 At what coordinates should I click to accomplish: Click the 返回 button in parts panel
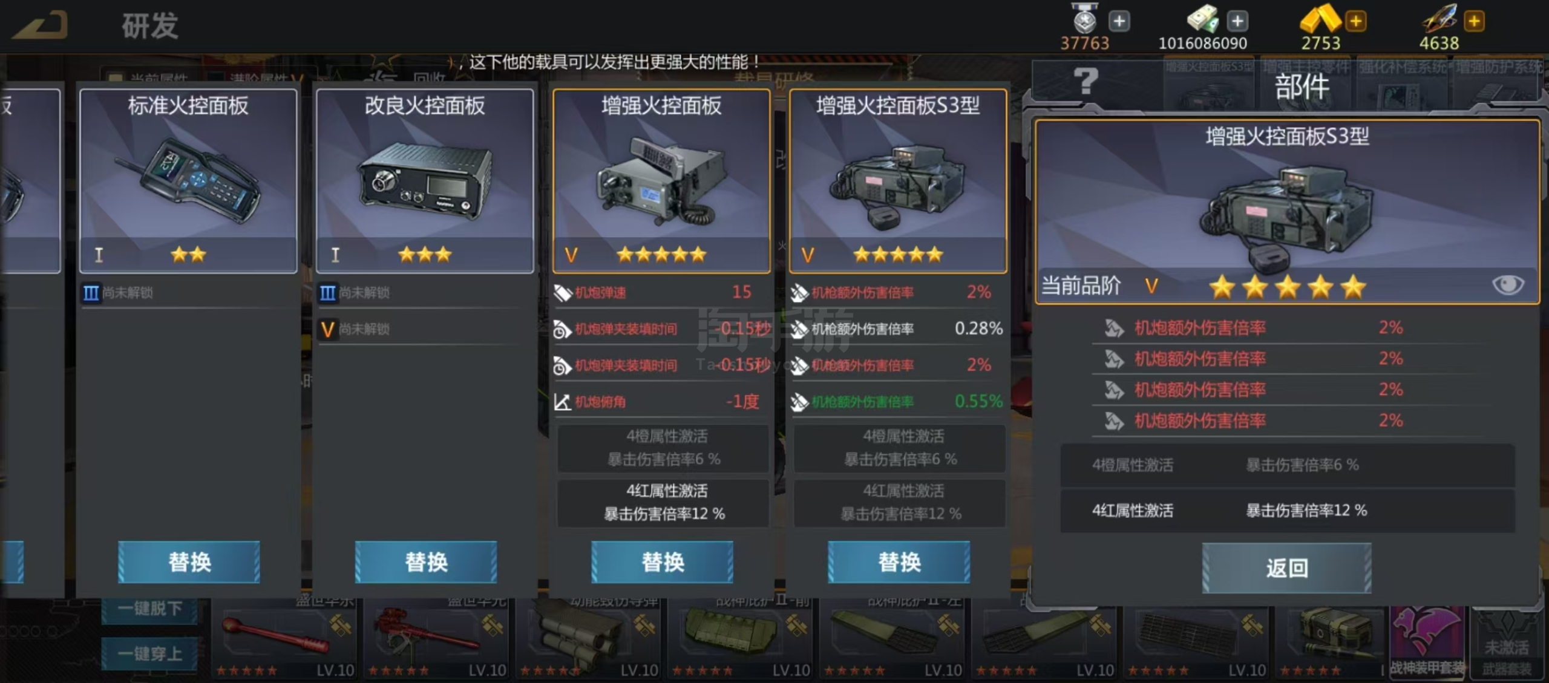pyautogui.click(x=1286, y=567)
